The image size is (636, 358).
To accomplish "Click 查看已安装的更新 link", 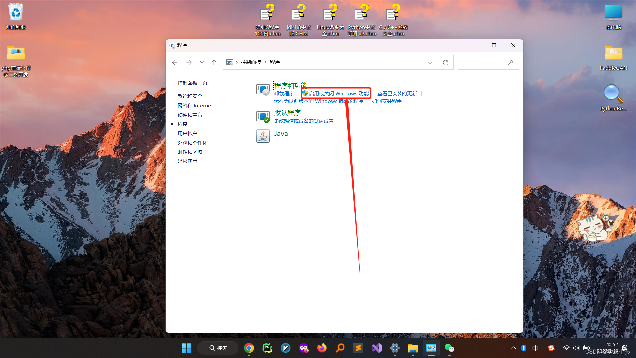I will tap(397, 94).
